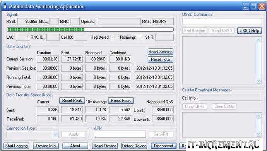Open Device Info
The image size is (267, 151).
[x=46, y=146]
